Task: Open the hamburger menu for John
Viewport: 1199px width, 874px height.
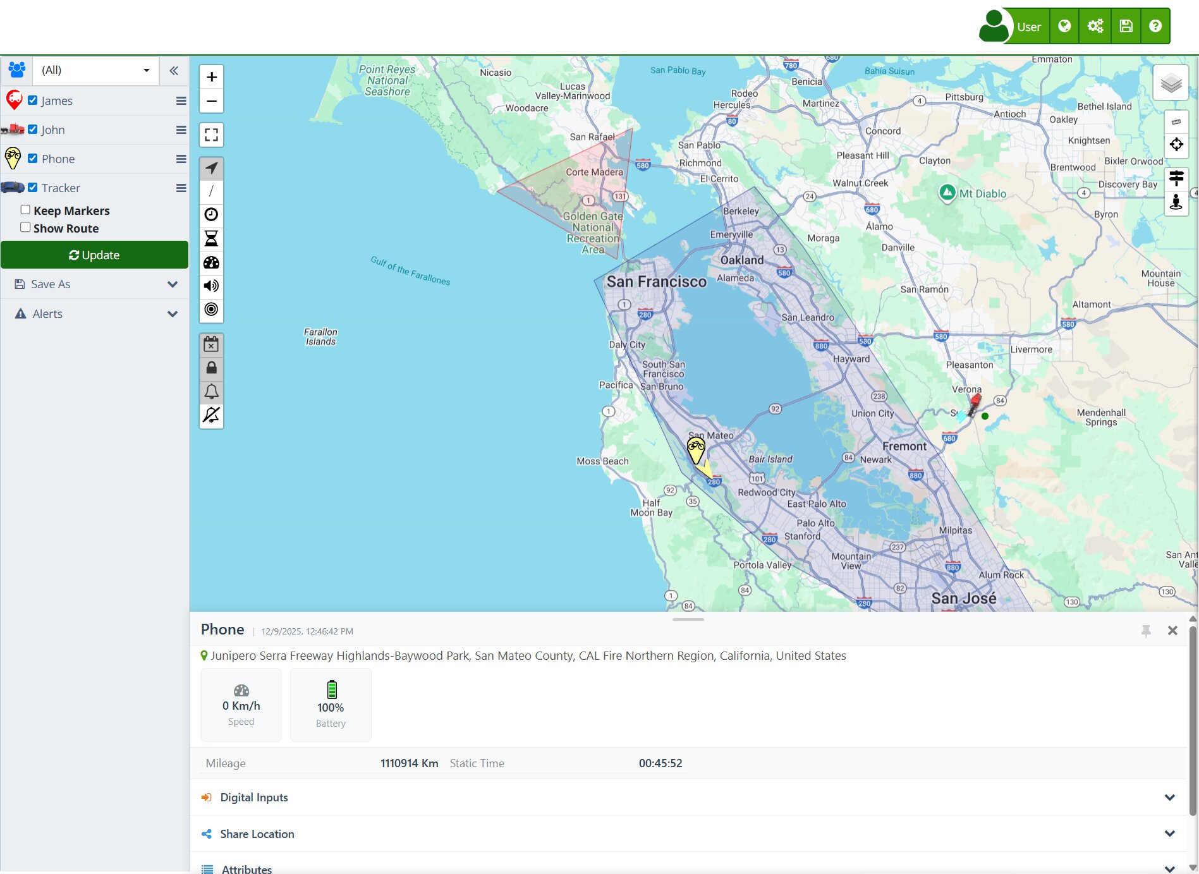Action: pyautogui.click(x=181, y=130)
